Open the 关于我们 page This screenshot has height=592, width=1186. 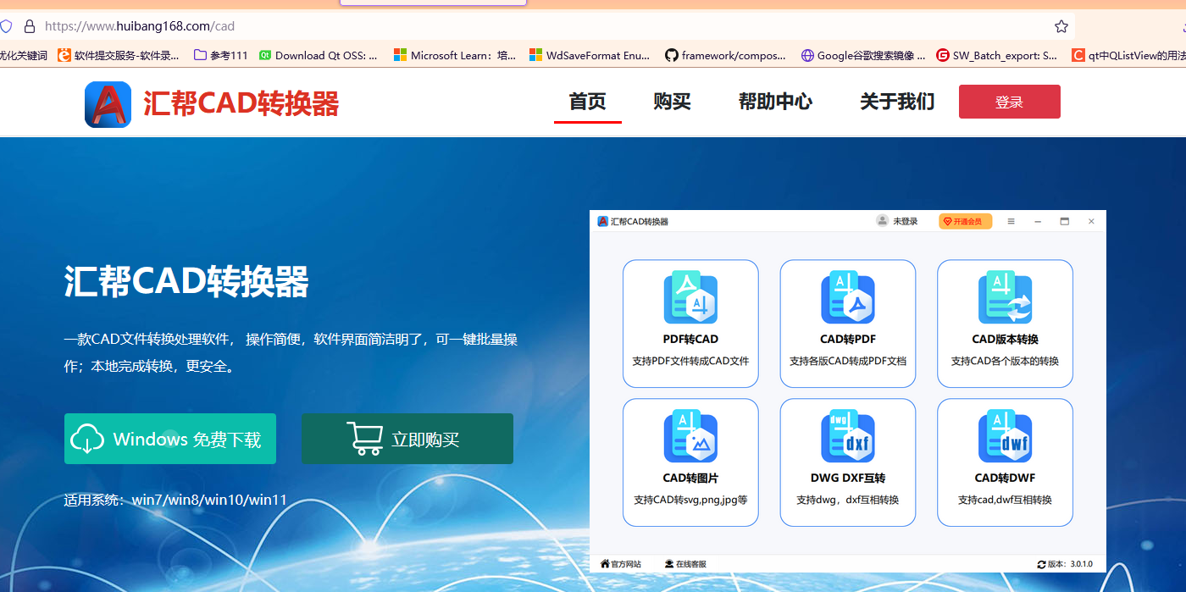click(897, 102)
